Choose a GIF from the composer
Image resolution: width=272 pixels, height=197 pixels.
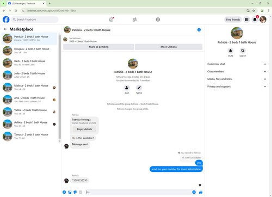click(x=81, y=192)
